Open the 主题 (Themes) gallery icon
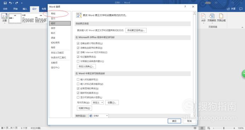The width and height of the screenshot is (245, 130). click(x=4, y=18)
